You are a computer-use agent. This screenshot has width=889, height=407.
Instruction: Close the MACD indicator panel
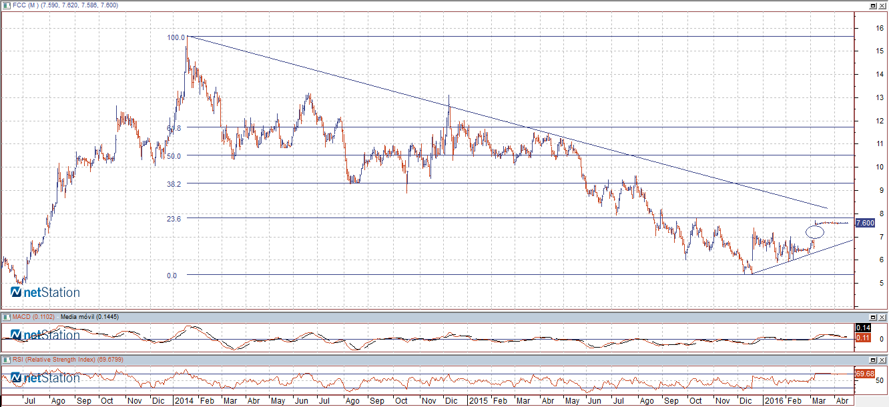pos(882,316)
